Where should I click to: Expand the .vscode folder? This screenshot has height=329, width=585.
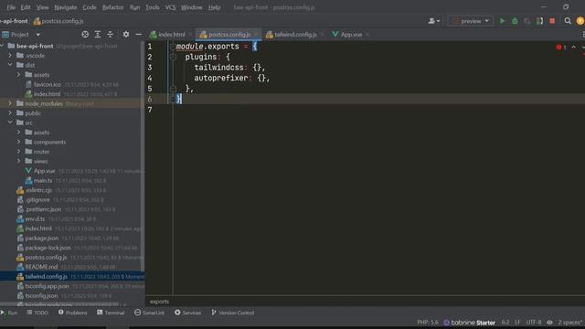(10, 56)
